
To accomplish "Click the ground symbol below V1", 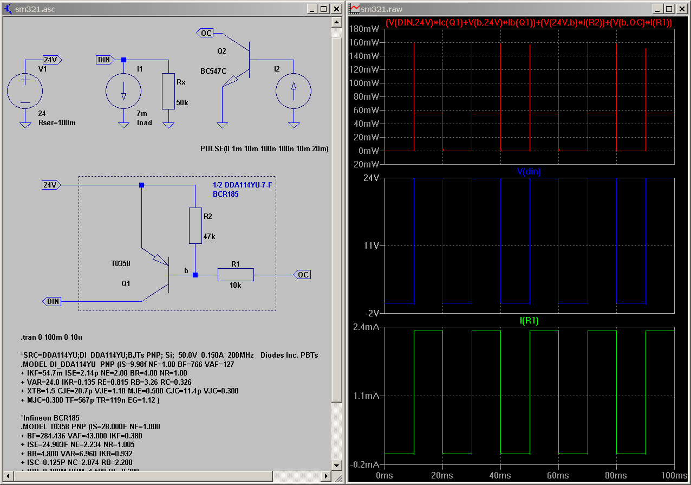I will point(25,125).
